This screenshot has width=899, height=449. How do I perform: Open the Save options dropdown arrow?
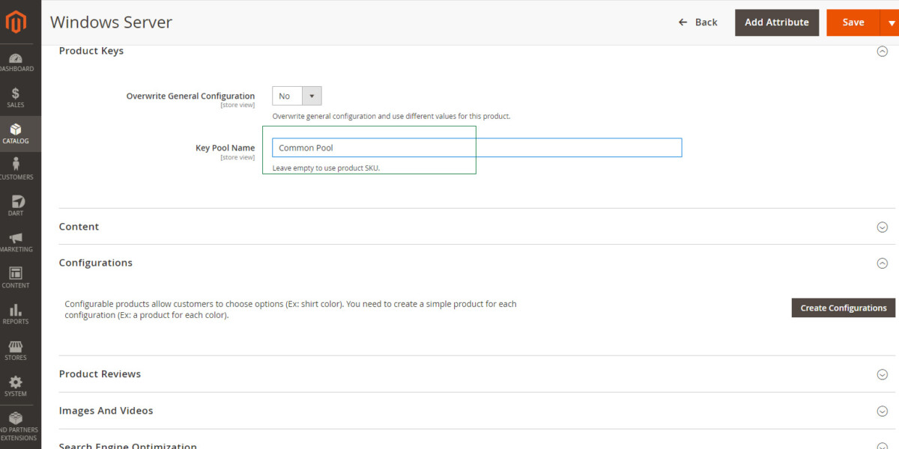point(890,22)
